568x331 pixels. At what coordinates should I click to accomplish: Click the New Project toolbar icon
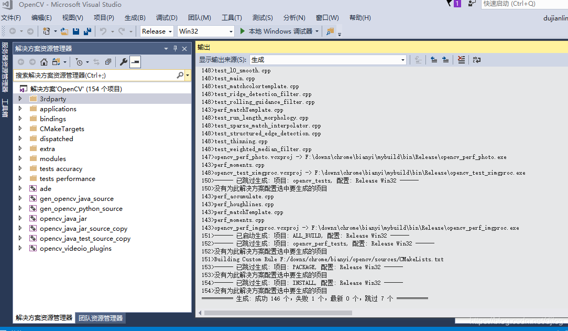(46, 31)
